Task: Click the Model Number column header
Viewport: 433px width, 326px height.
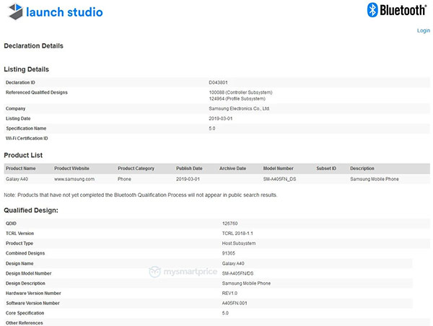Action: pos(279,168)
